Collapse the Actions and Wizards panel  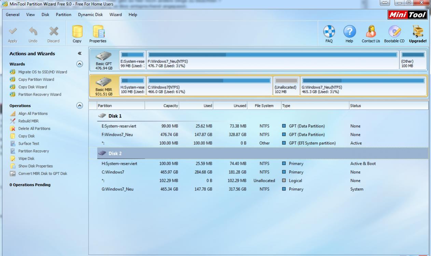pos(80,54)
